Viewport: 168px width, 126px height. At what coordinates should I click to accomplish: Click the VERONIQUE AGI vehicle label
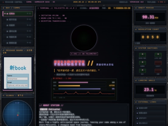click(137, 2)
